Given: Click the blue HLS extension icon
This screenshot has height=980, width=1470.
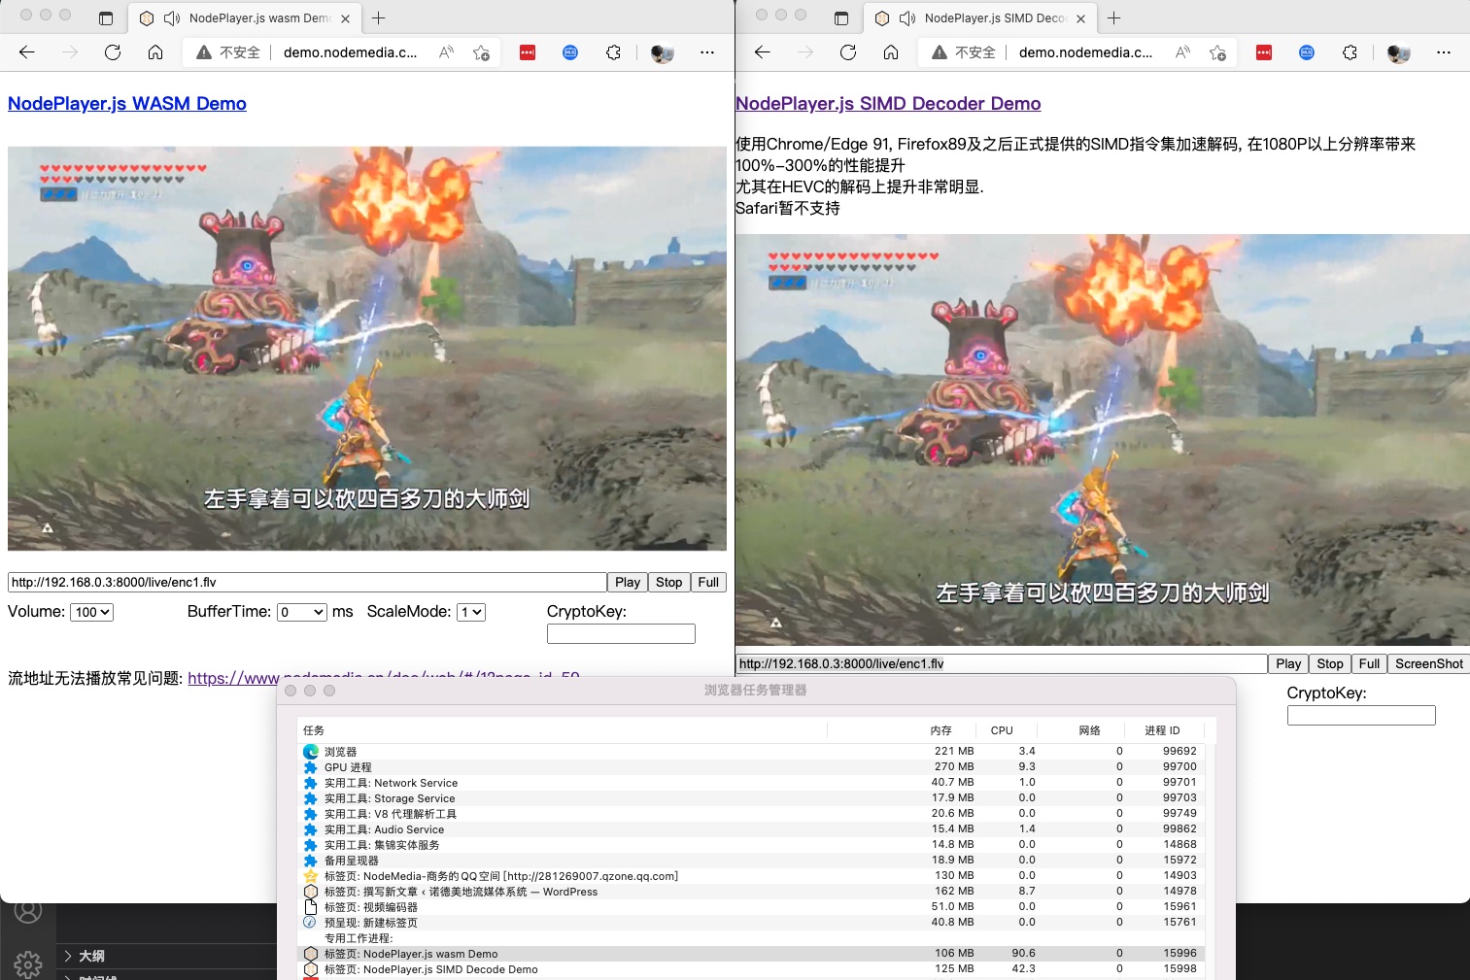Looking at the screenshot, I should tap(570, 52).
